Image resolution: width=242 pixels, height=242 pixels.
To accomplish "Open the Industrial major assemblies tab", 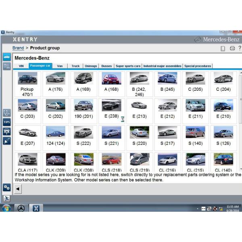I will (x=163, y=66).
